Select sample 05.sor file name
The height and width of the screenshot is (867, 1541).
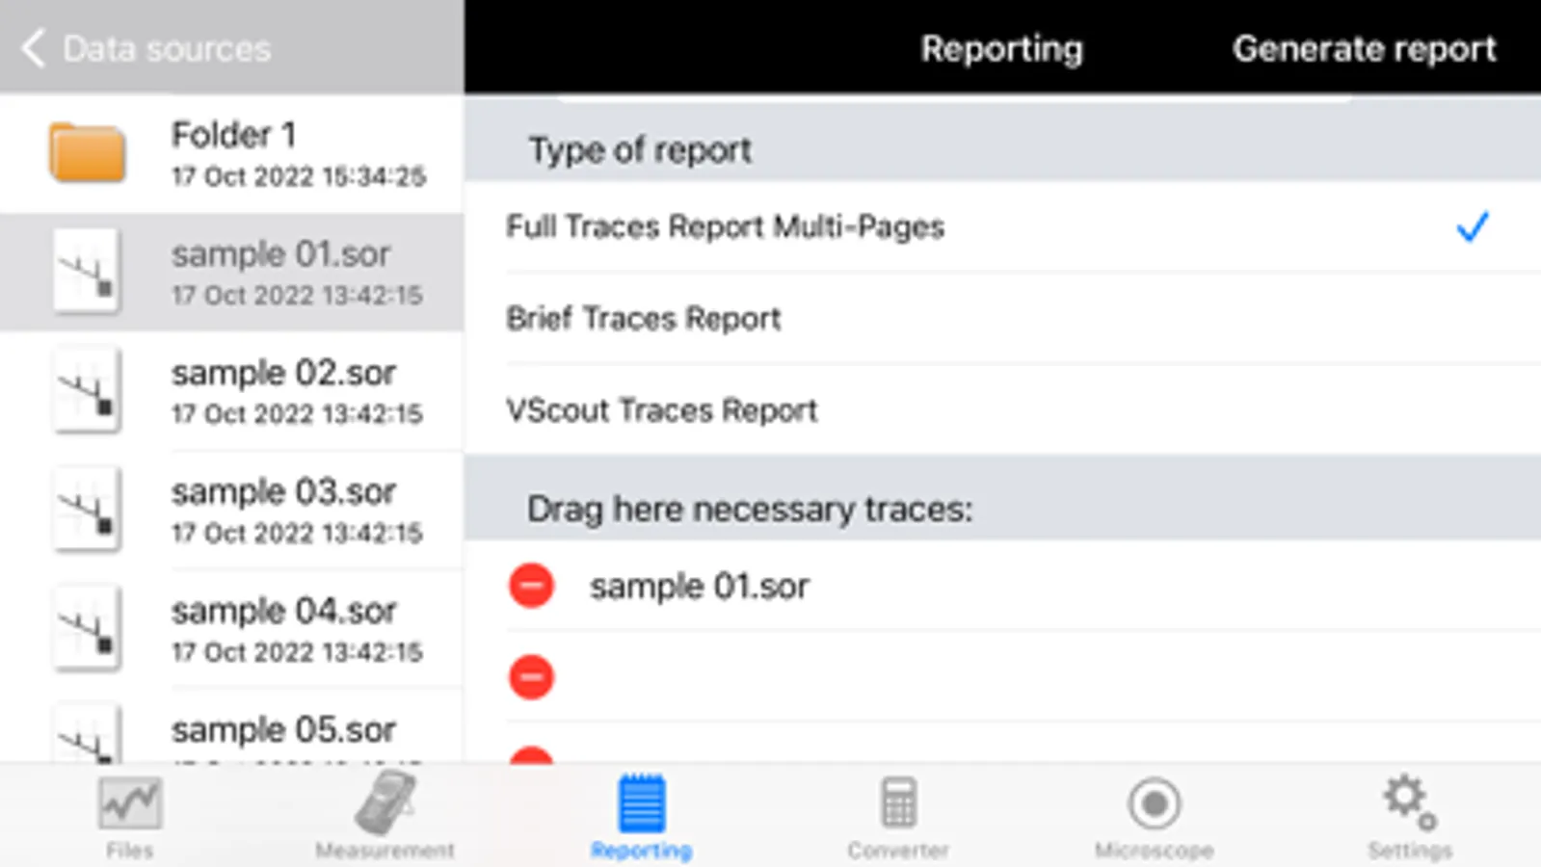(283, 730)
